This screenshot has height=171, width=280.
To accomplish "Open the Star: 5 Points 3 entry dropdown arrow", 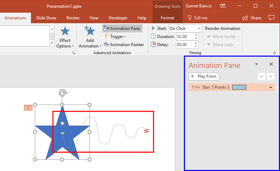I will (x=271, y=87).
